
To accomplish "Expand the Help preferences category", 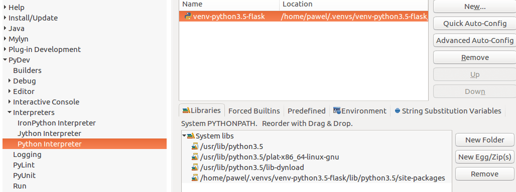I will coord(5,7).
